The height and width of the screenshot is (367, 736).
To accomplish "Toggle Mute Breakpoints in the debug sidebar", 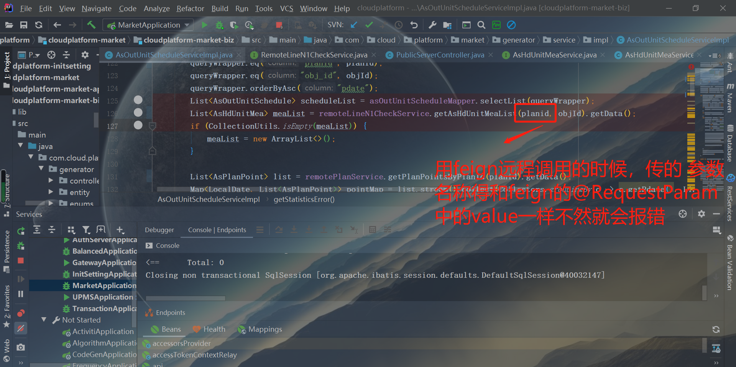I will (x=21, y=328).
